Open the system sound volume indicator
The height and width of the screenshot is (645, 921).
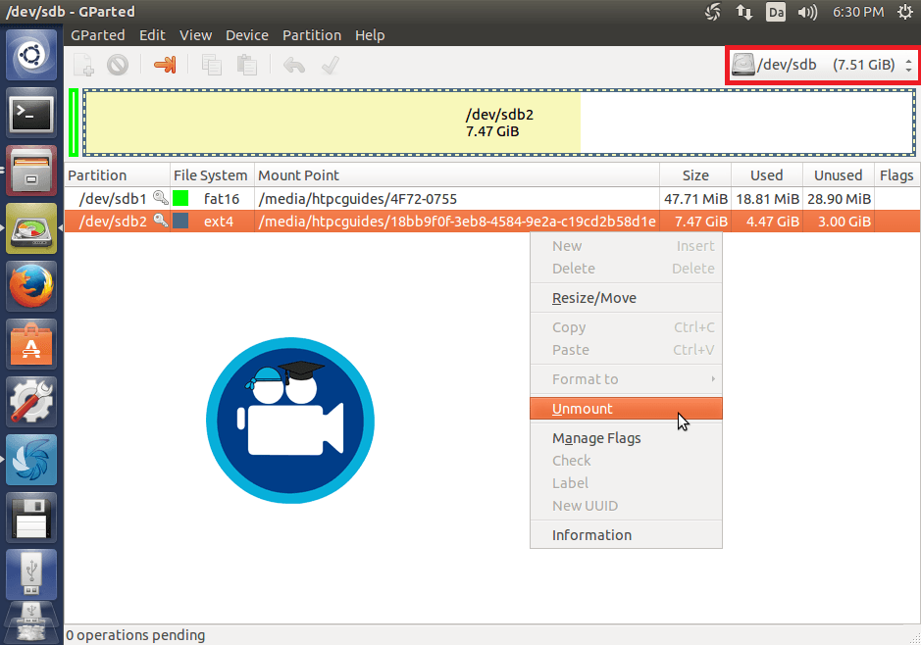808,12
